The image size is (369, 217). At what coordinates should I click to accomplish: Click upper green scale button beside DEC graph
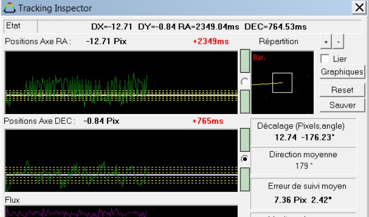coord(245,140)
